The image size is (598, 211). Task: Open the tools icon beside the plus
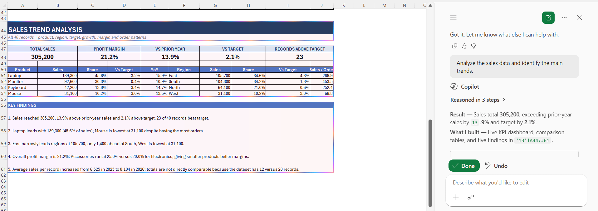click(471, 197)
